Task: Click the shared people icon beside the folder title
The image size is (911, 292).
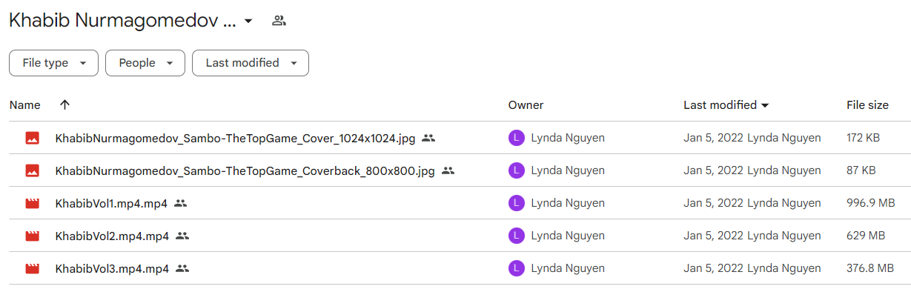Action: (x=279, y=21)
